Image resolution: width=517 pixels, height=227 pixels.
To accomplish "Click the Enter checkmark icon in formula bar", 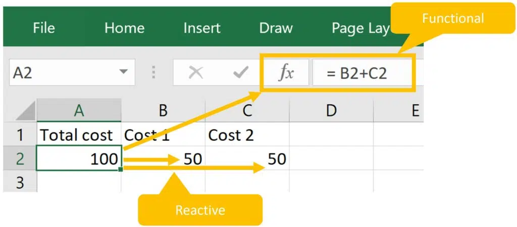I will coord(240,73).
